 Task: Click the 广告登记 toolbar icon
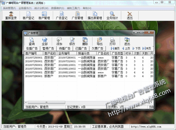click(x=62, y=15)
